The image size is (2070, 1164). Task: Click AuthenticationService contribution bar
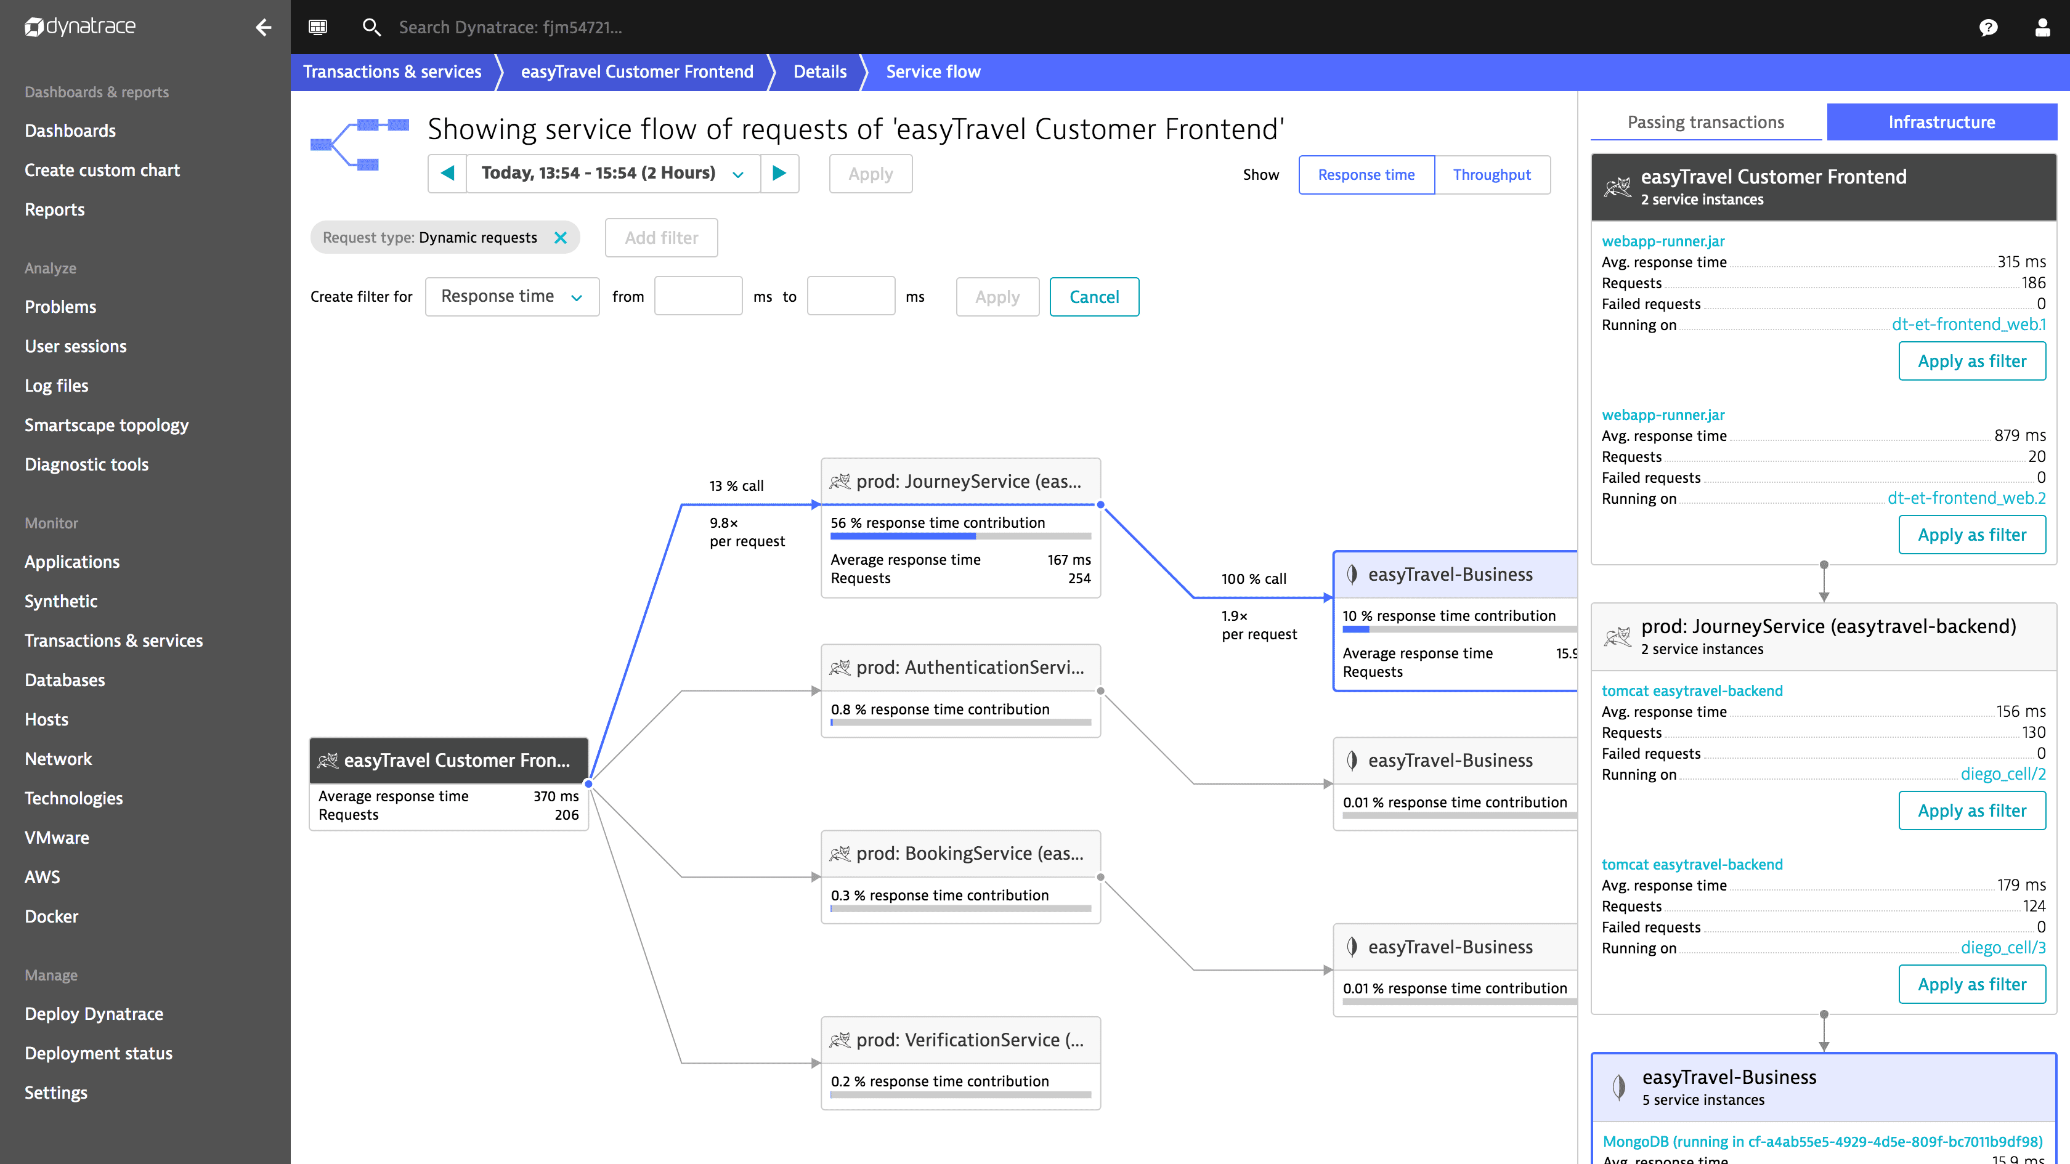pos(960,722)
